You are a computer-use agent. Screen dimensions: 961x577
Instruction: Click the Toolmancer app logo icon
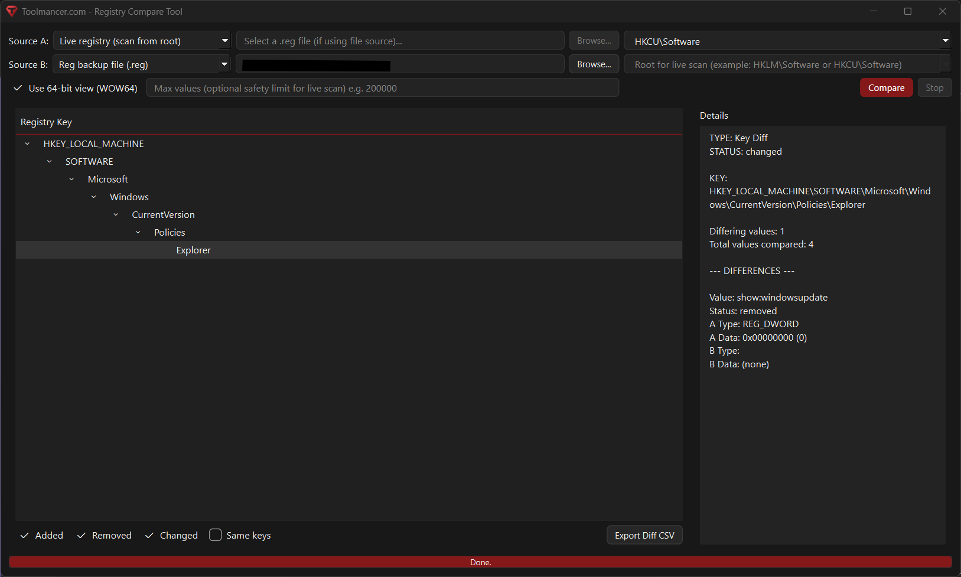(11, 11)
